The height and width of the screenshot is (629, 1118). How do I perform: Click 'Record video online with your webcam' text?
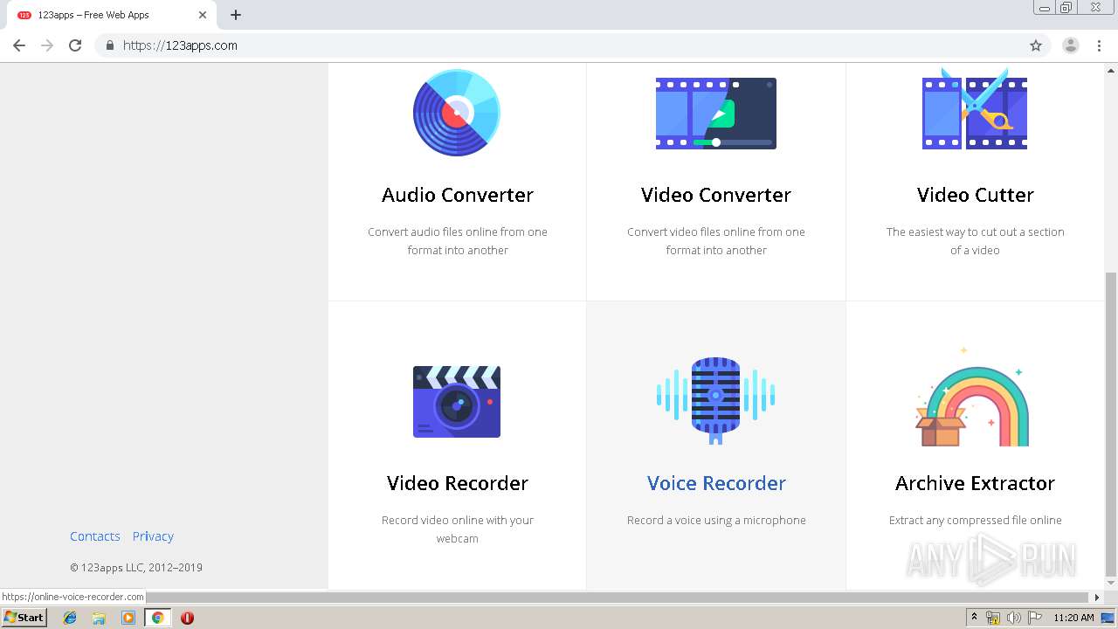pos(458,529)
